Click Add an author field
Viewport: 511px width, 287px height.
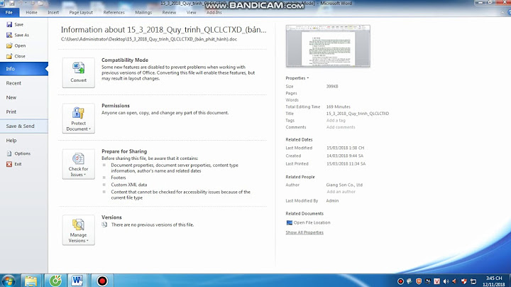(341, 192)
